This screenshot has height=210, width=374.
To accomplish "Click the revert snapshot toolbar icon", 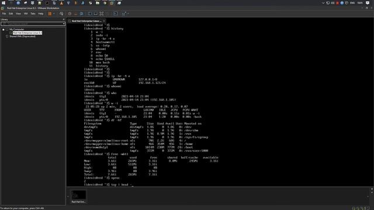I will 75,13.
